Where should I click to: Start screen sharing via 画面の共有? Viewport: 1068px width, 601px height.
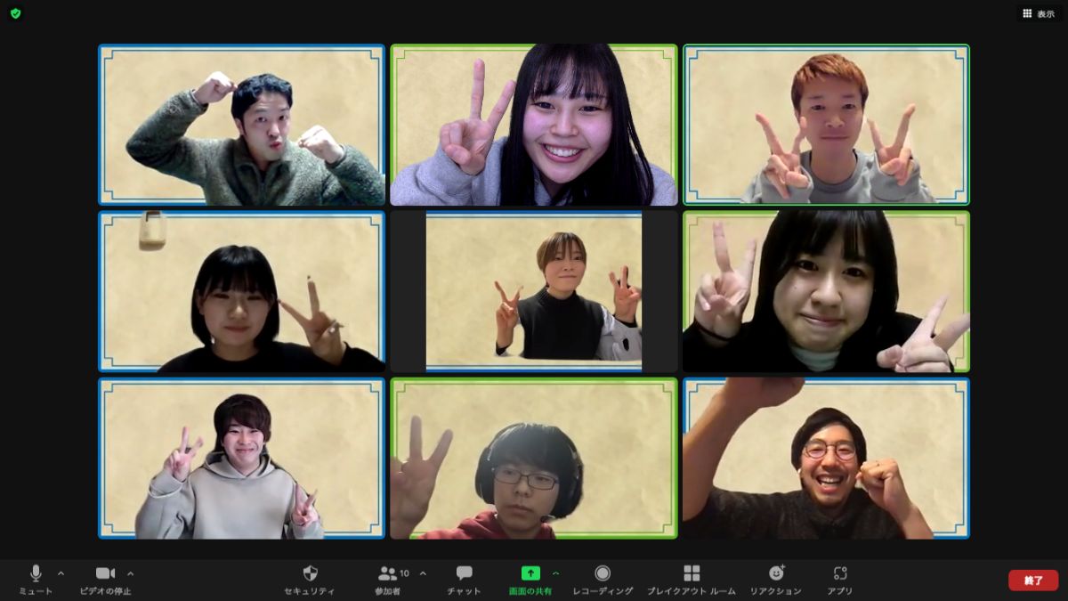(x=531, y=573)
